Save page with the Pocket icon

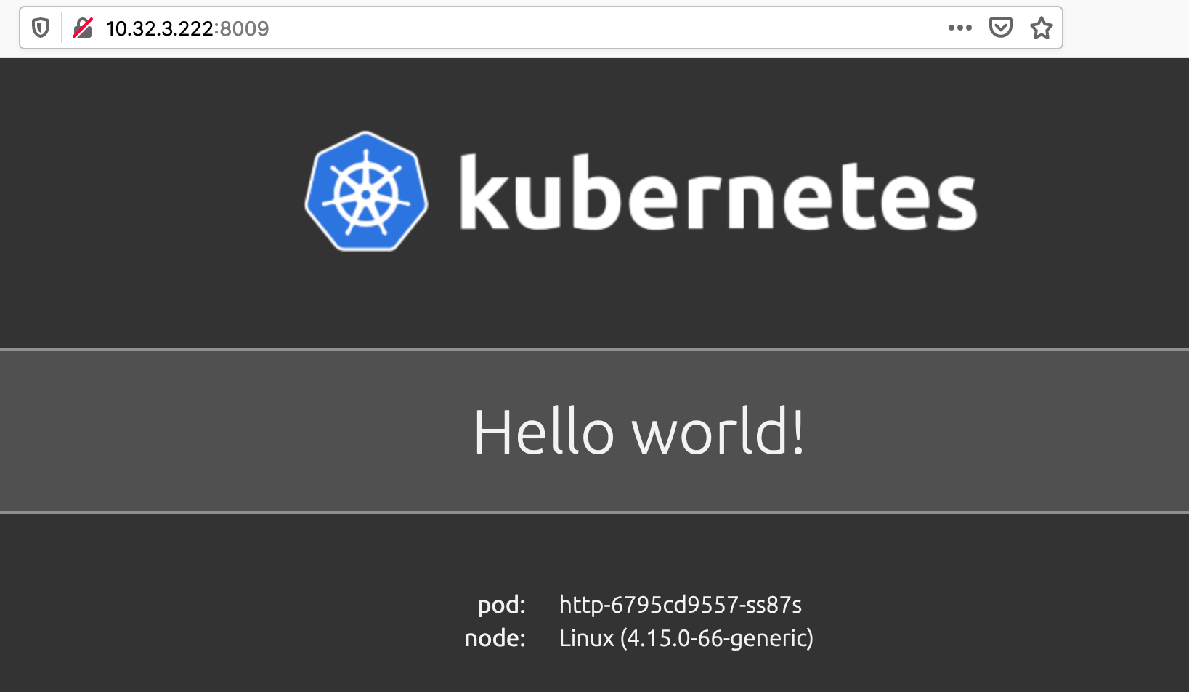pos(1000,28)
